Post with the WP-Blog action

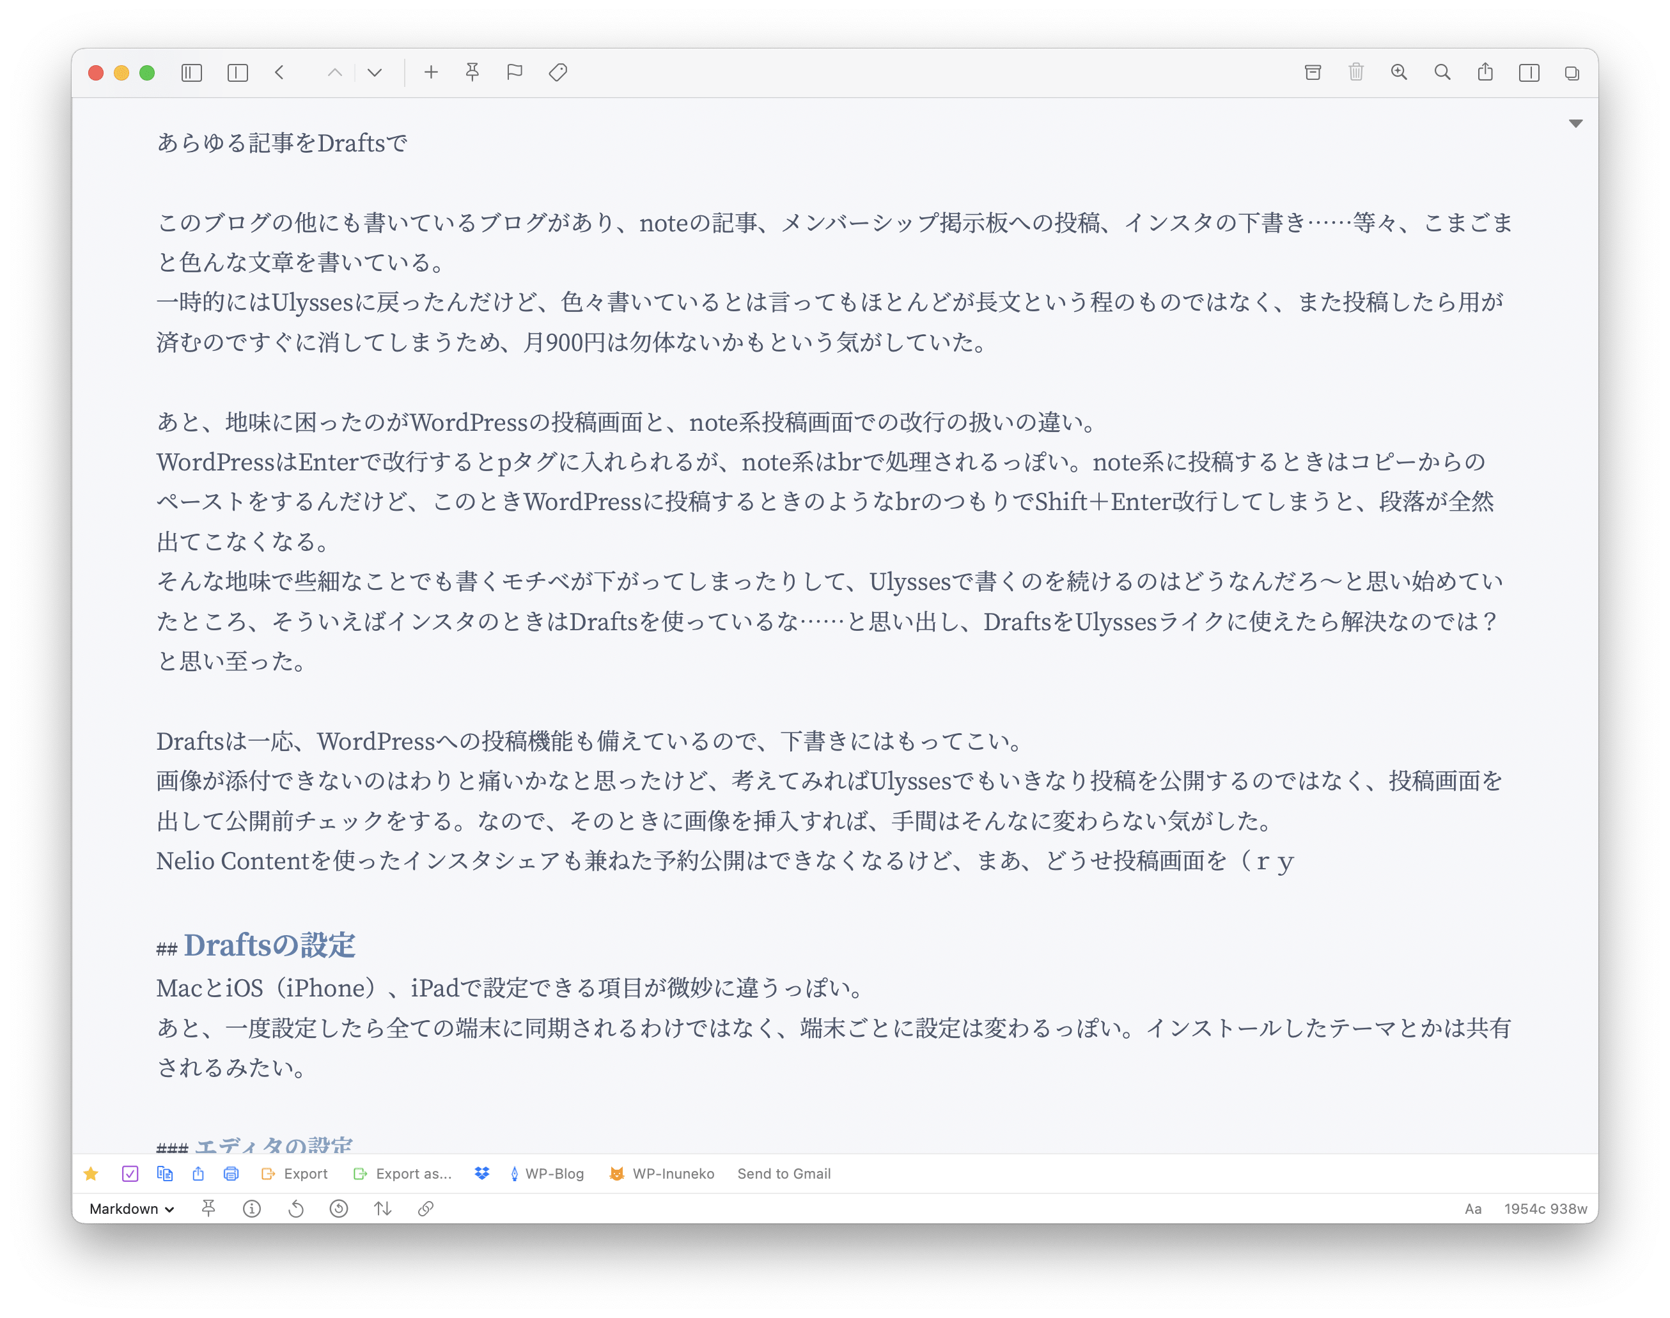click(x=547, y=1174)
